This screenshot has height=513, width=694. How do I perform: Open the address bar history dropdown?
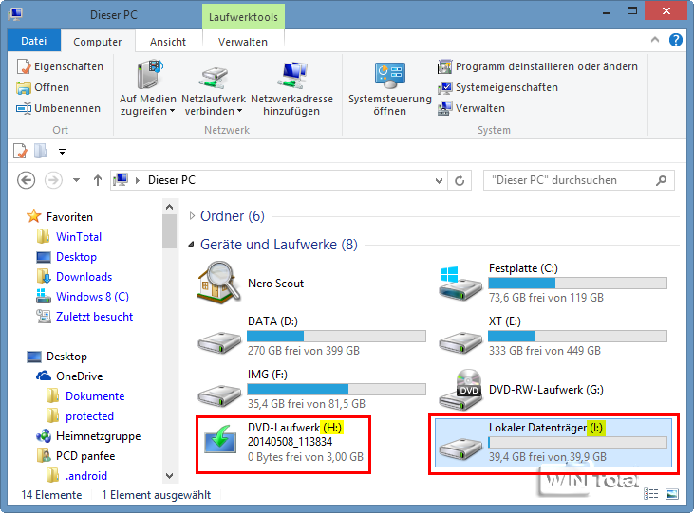439,180
